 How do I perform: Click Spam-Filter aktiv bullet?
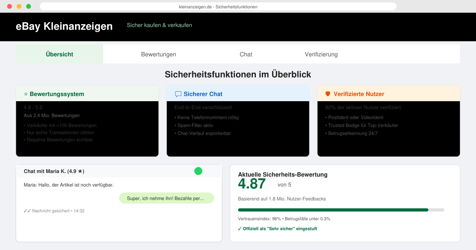pos(194,125)
